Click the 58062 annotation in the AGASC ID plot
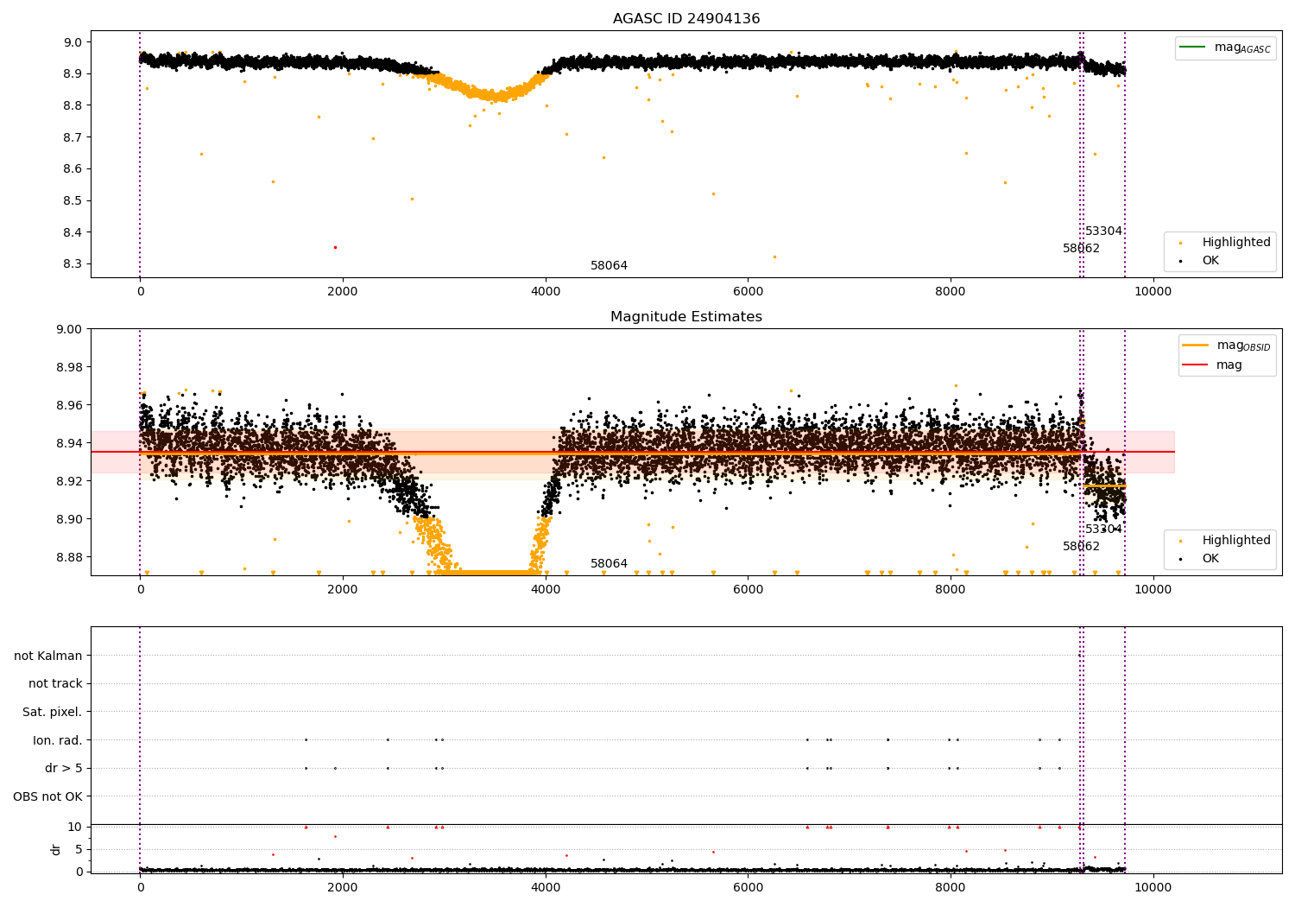1295x907 pixels. tap(1081, 249)
